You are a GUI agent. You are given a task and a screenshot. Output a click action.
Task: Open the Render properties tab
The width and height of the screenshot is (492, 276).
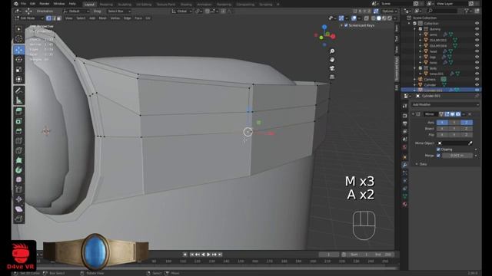coord(405,116)
